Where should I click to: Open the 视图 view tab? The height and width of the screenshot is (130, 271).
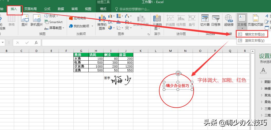(88, 9)
